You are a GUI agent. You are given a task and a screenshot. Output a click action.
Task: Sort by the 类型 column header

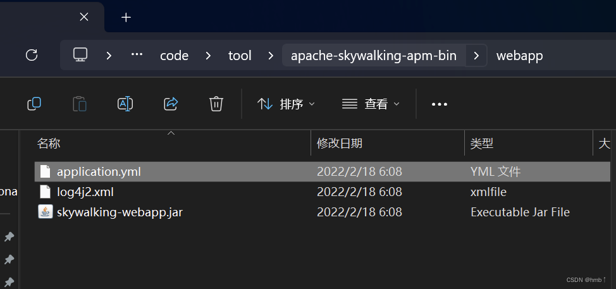point(482,144)
